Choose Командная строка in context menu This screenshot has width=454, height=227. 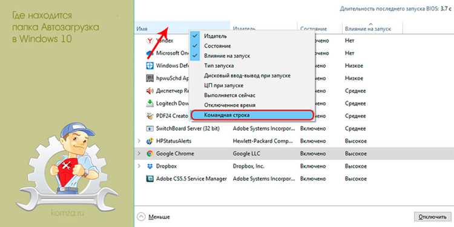click(x=252, y=115)
